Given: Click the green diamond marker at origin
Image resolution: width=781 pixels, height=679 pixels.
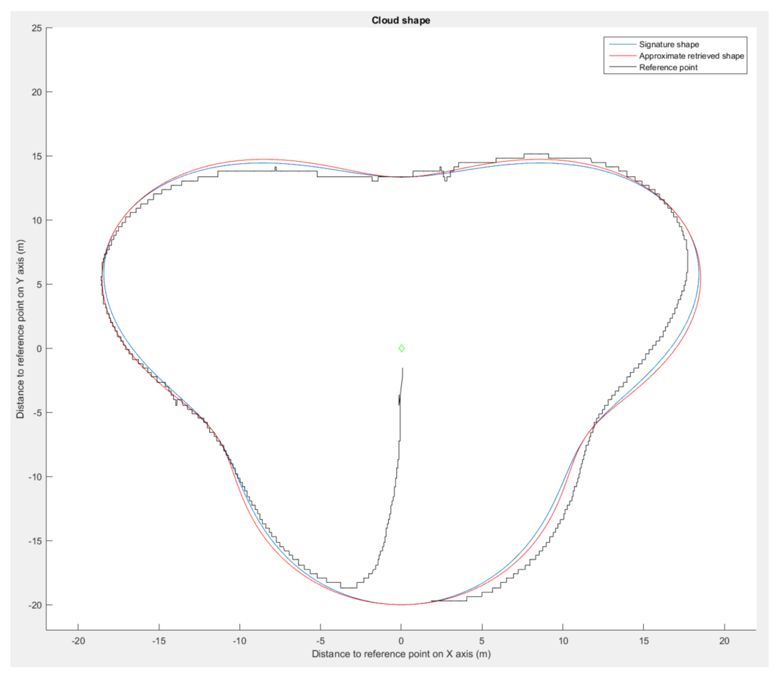Looking at the screenshot, I should [x=401, y=348].
